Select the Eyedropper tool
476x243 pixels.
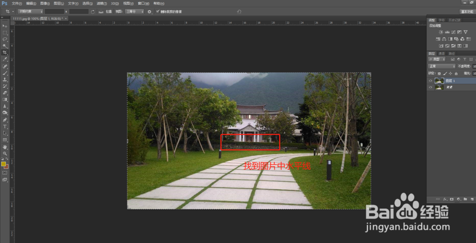(x=5, y=59)
